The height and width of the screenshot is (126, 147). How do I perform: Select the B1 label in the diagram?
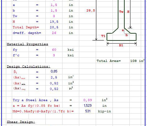point(121,45)
